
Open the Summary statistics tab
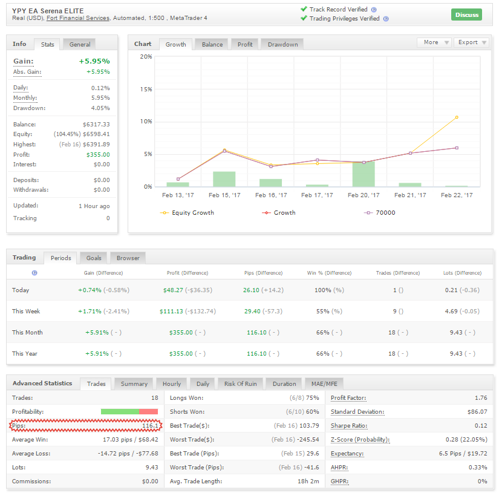point(134,384)
